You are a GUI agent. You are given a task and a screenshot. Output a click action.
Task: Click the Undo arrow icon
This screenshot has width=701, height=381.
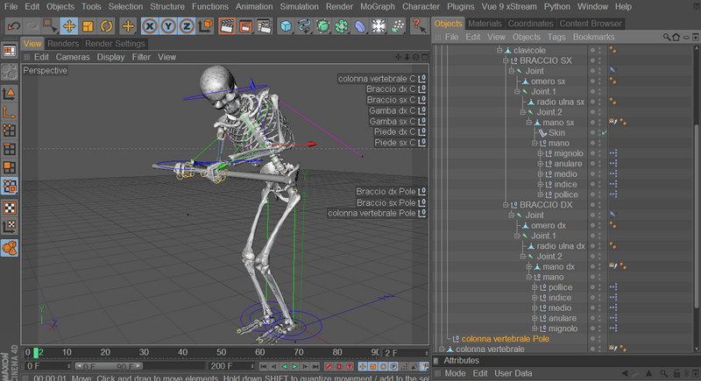coord(12,26)
